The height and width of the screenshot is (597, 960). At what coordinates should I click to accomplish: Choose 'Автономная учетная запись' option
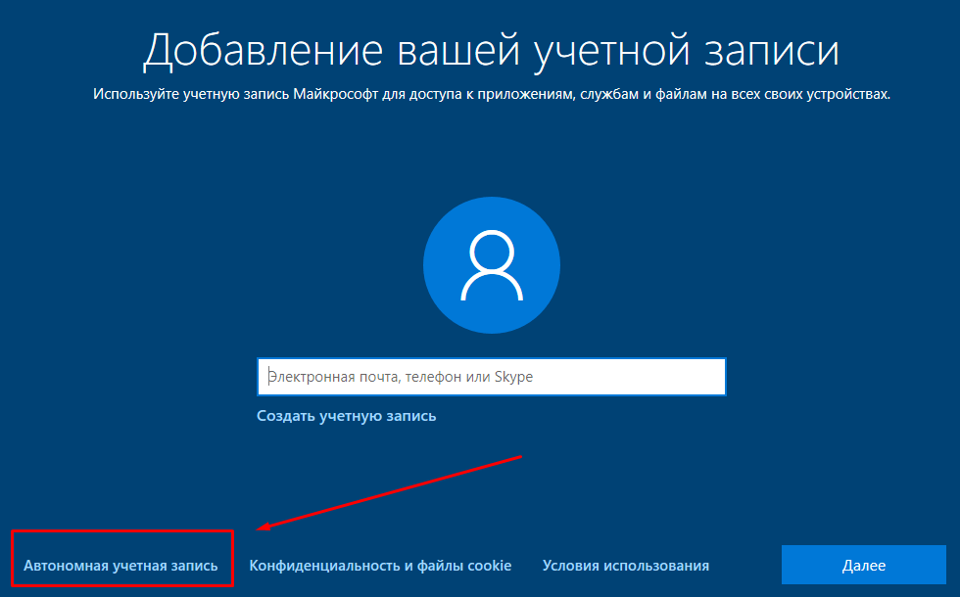click(x=120, y=566)
